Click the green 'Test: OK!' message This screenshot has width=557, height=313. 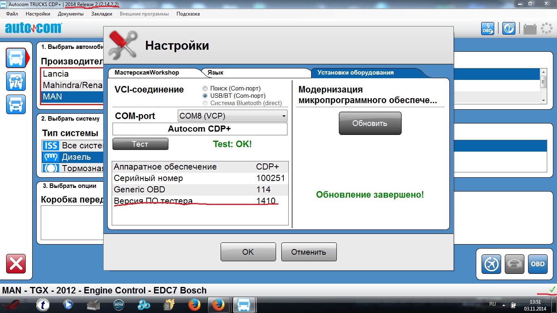pos(232,144)
